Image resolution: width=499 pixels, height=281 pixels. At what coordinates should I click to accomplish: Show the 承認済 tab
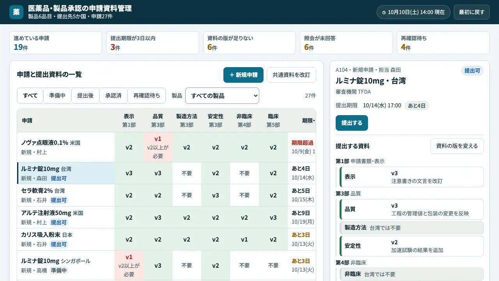tap(113, 96)
